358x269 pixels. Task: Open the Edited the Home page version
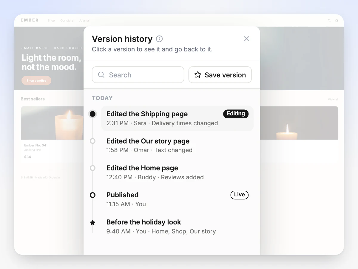coord(178,172)
